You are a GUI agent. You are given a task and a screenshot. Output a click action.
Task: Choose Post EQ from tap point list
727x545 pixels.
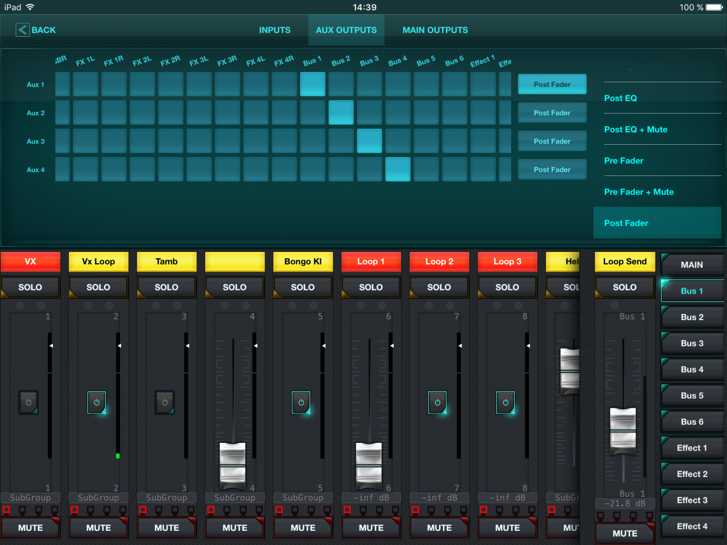pos(657,98)
